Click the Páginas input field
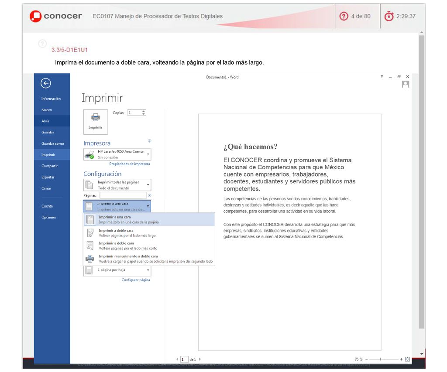 pos(123,195)
